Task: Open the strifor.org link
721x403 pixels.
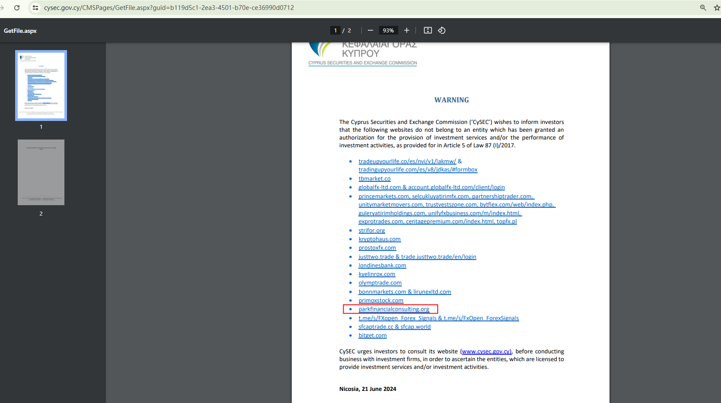Action: pos(371,231)
